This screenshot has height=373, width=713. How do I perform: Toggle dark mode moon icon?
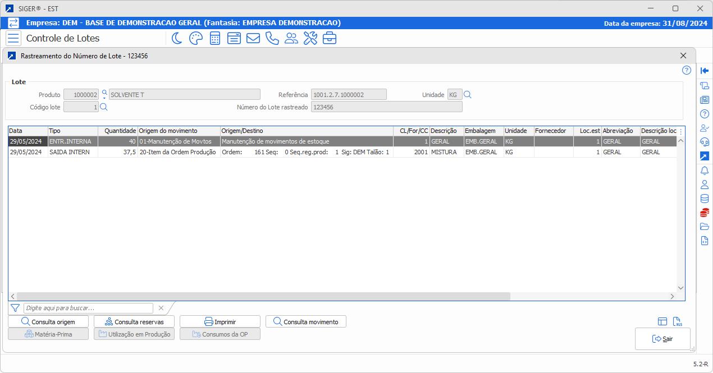click(x=177, y=38)
